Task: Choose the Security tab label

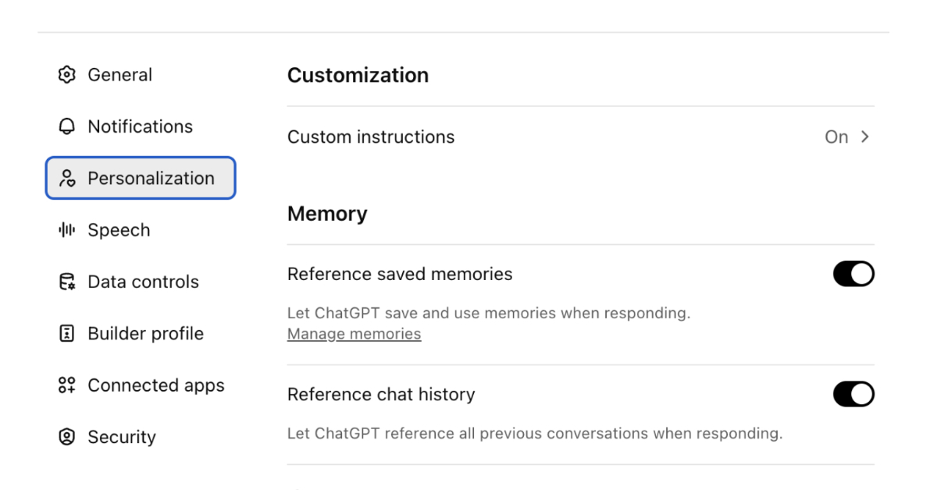Action: [x=122, y=437]
